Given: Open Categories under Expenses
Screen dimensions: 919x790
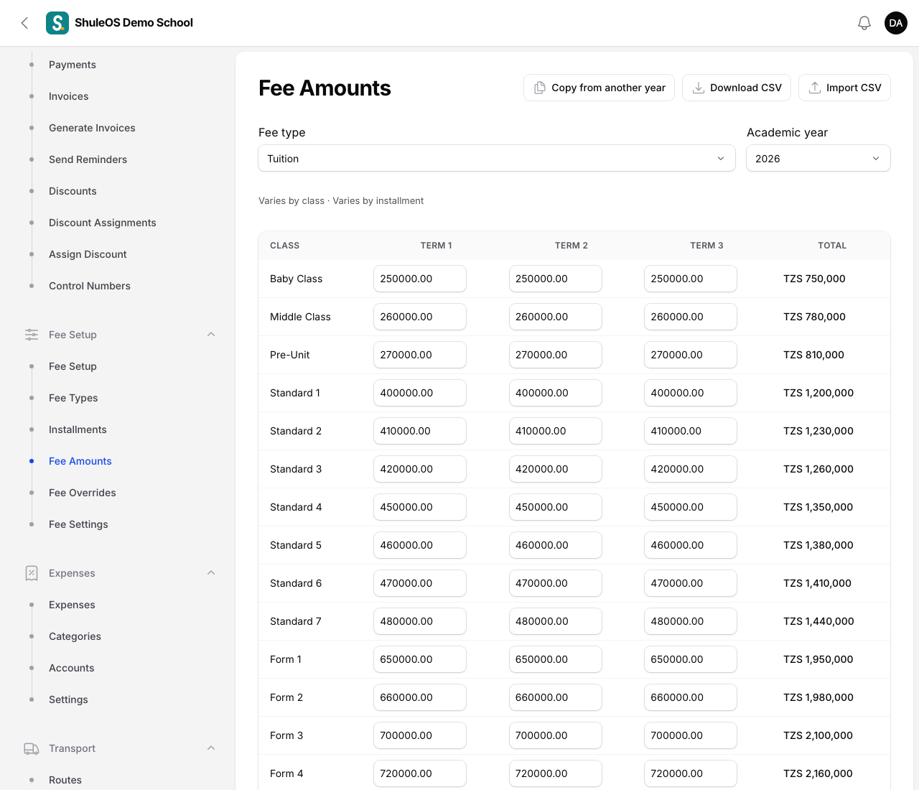Looking at the screenshot, I should coord(75,636).
